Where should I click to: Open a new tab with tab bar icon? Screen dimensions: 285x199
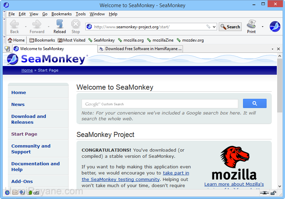pyautogui.click(x=7, y=49)
